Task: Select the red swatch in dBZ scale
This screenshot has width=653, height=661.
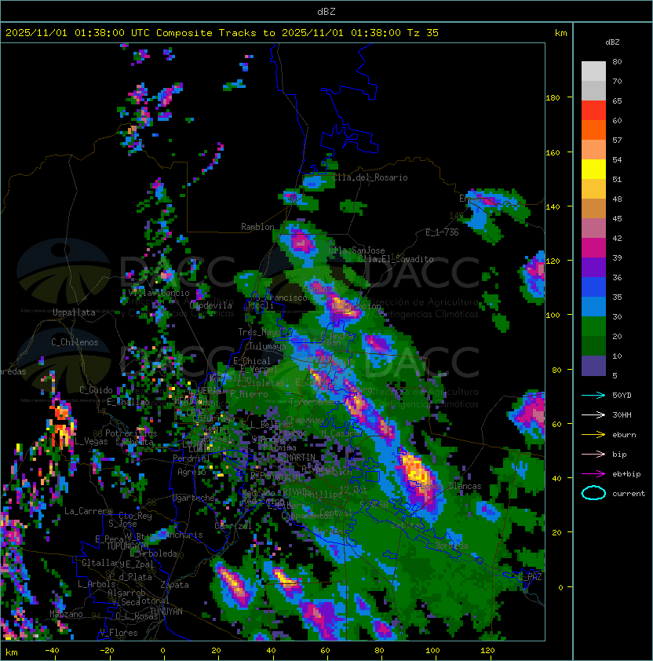Action: pos(593,111)
